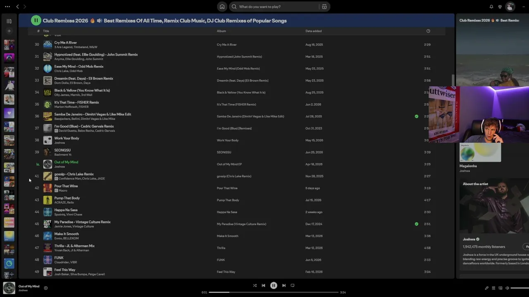Open the About the artist card image

494,205
